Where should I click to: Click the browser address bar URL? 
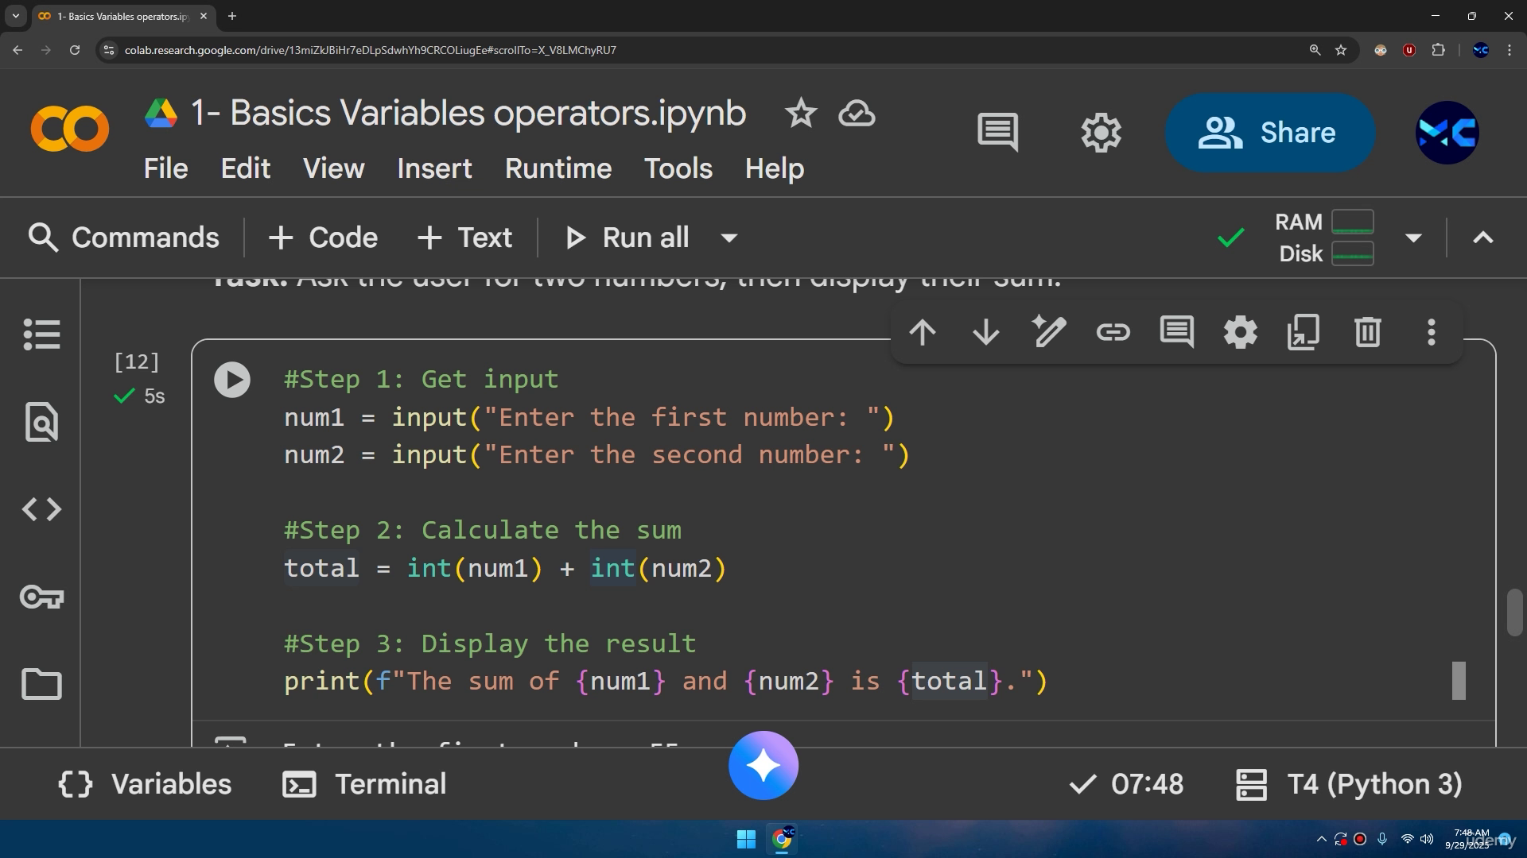(x=370, y=50)
